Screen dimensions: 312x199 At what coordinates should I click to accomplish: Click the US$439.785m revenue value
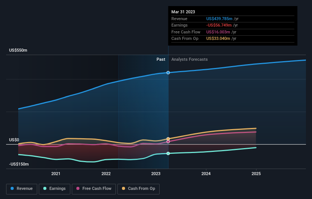point(219,19)
